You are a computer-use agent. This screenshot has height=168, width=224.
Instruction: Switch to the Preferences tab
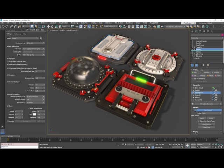(17, 34)
